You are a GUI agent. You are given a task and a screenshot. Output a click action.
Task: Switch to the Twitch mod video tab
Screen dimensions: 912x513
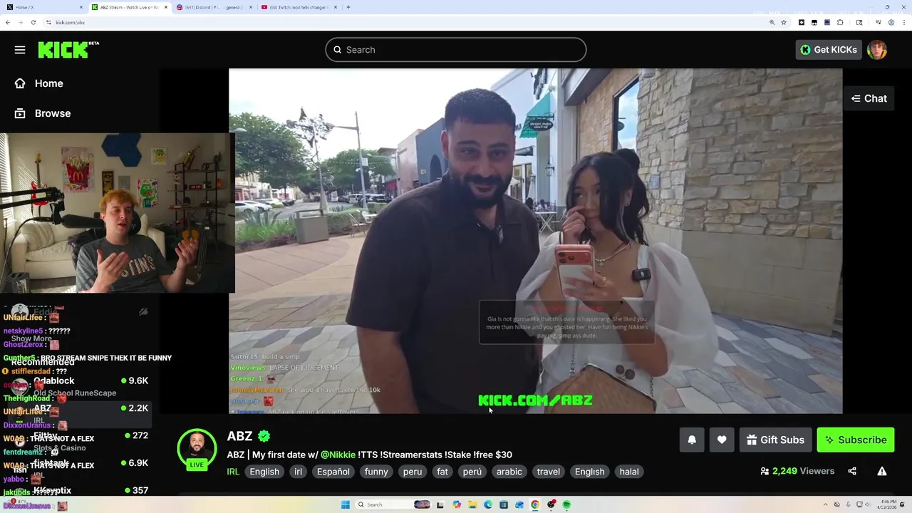298,7
